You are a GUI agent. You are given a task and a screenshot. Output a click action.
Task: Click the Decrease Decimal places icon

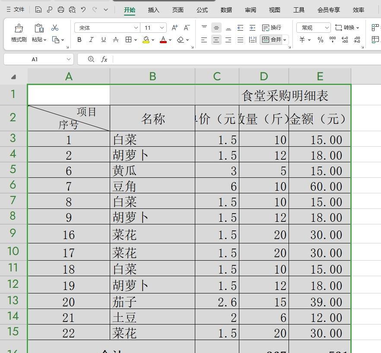coord(357,40)
